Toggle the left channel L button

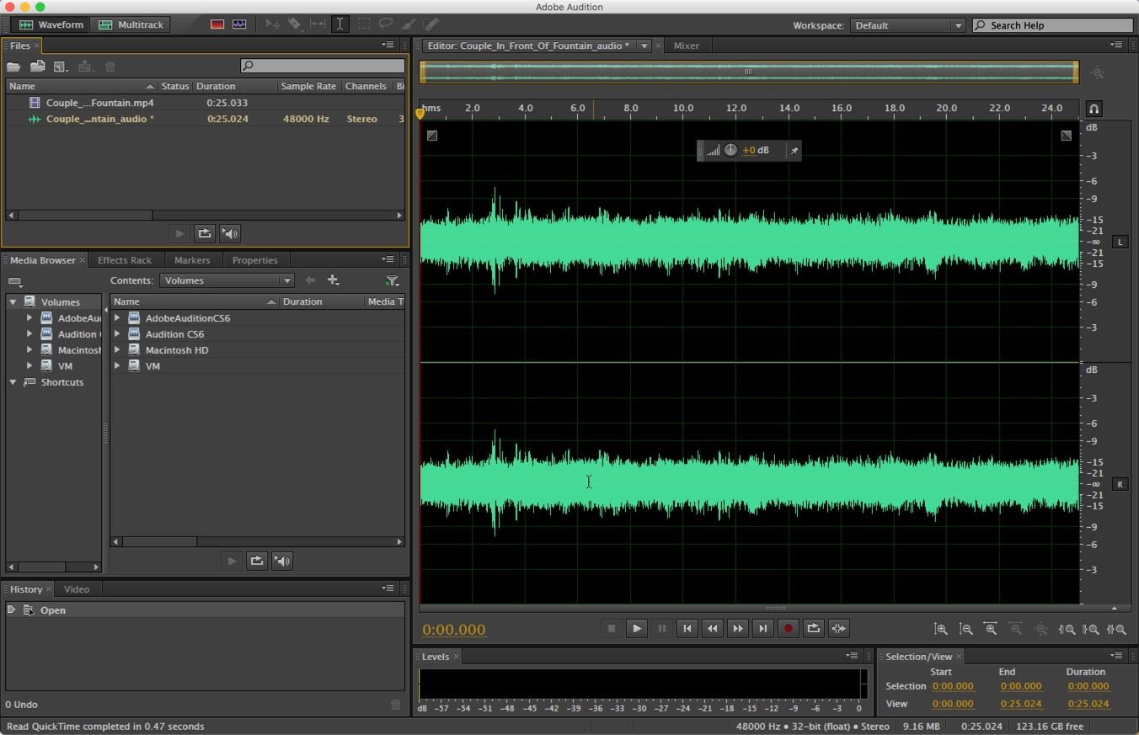(1120, 242)
